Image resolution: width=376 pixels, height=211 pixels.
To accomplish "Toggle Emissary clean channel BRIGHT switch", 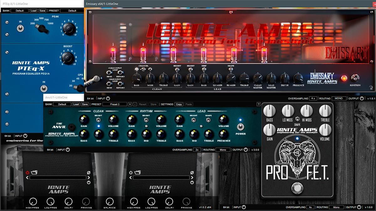I will 177,70.
